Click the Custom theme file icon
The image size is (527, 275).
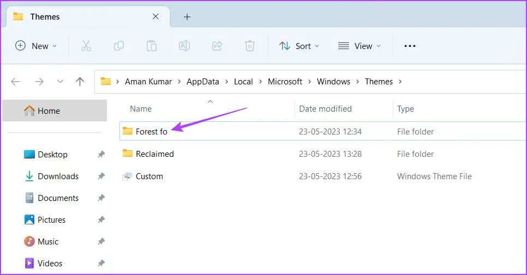click(127, 176)
